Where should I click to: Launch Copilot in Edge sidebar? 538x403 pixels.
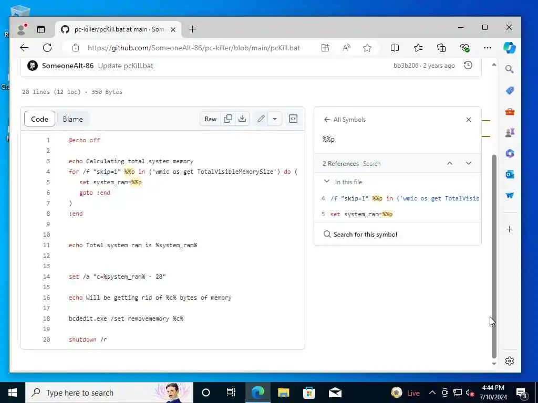(x=509, y=48)
